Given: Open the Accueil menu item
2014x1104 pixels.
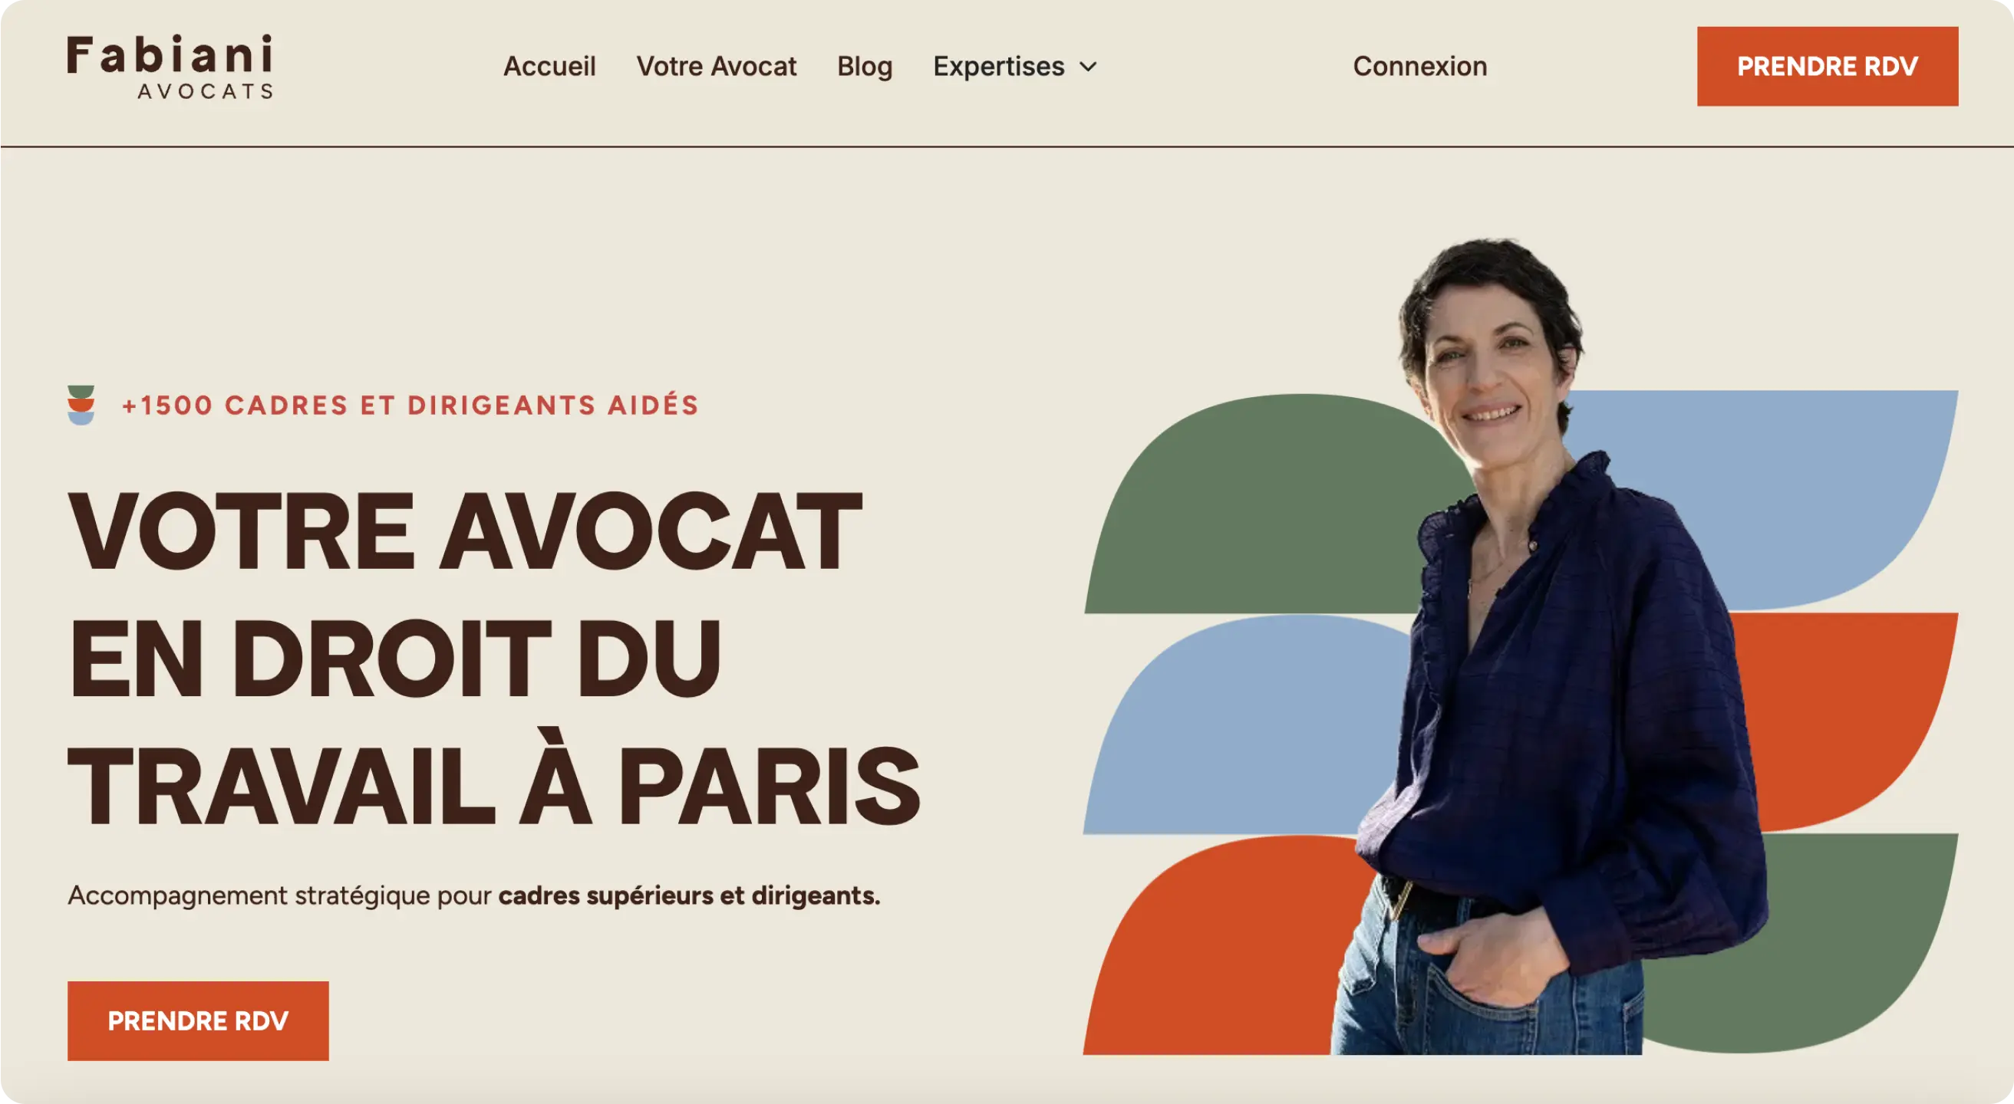Looking at the screenshot, I should (x=549, y=67).
